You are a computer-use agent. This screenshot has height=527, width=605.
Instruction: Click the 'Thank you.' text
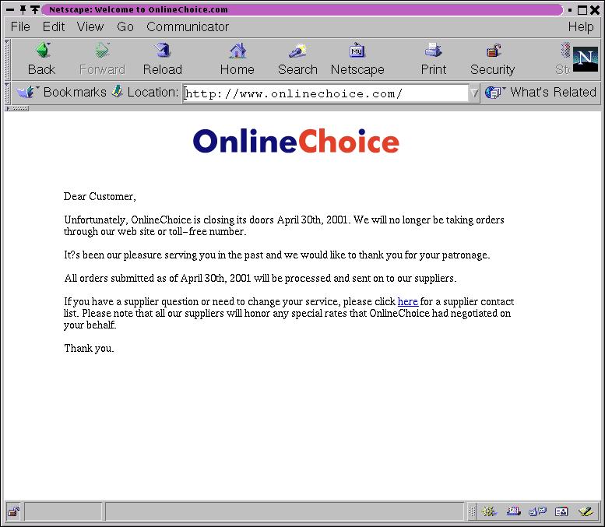pyautogui.click(x=89, y=349)
